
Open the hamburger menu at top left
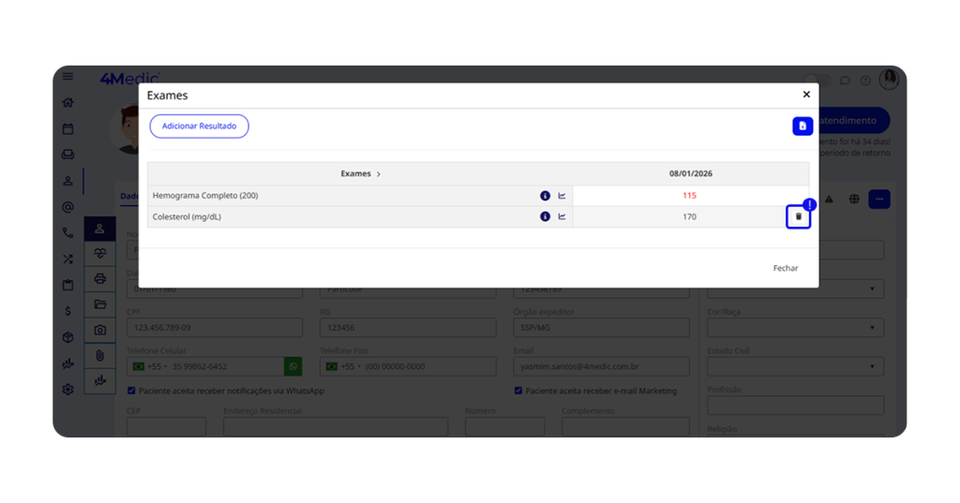click(67, 77)
